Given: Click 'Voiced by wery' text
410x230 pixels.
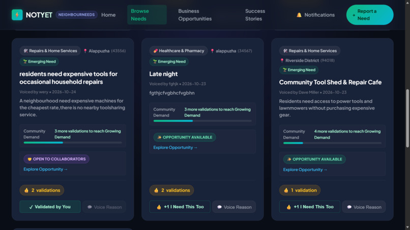Looking at the screenshot, I should pos(34,92).
